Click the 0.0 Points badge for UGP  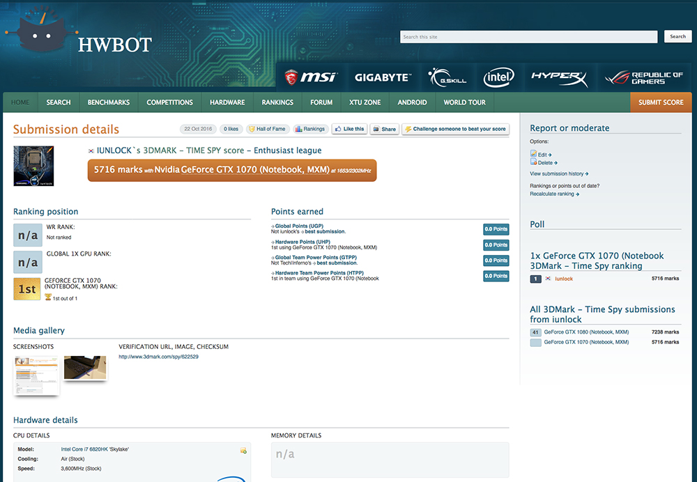[496, 229]
